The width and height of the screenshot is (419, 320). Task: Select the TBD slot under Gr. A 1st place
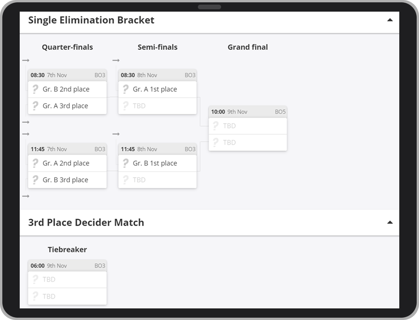[x=157, y=106]
